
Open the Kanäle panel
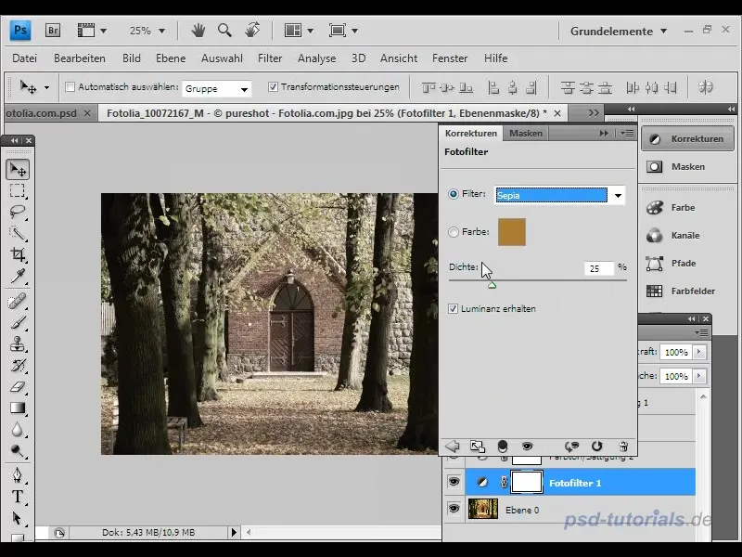click(684, 236)
